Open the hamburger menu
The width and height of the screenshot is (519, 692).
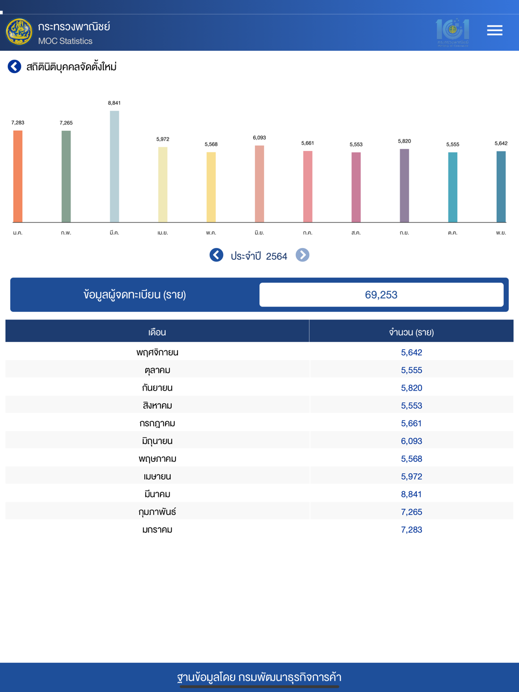click(495, 31)
